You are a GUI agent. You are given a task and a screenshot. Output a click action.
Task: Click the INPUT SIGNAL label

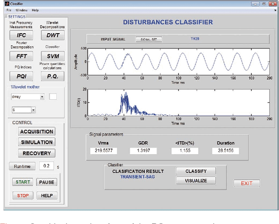point(113,39)
